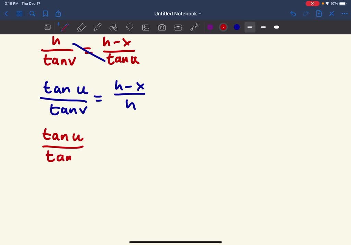
Task: Open the Shapes tool
Action: (x=113, y=27)
